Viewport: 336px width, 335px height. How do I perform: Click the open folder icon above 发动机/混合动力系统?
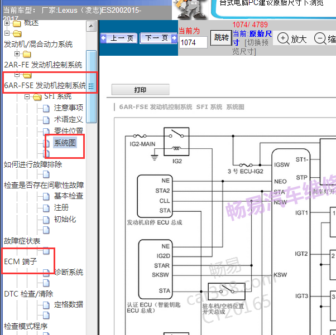coord(17,33)
